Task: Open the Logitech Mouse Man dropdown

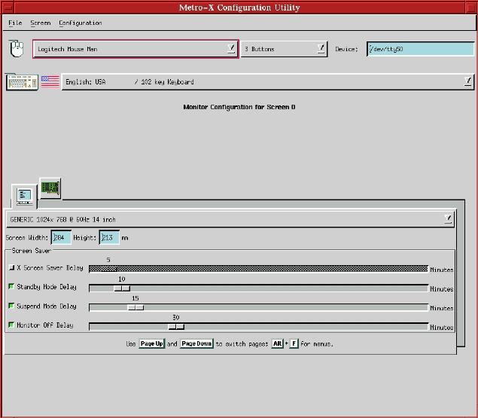Action: coord(231,49)
